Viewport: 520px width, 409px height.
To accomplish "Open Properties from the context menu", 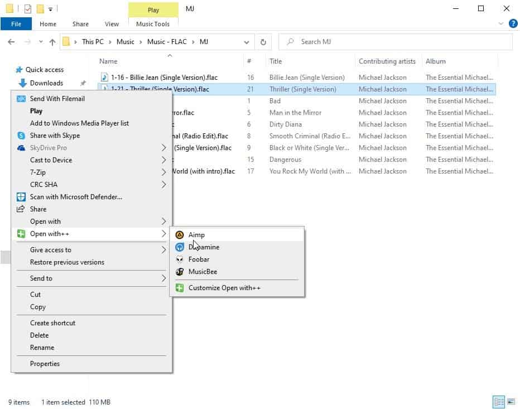I will (92, 364).
